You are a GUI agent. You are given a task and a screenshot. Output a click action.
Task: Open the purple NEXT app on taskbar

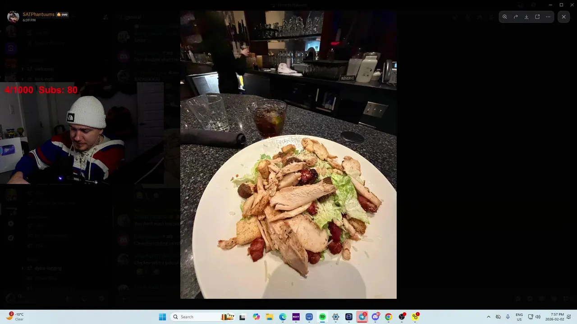296,317
